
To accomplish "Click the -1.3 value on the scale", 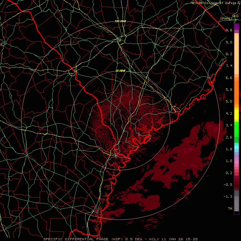I will tap(228, 197).
